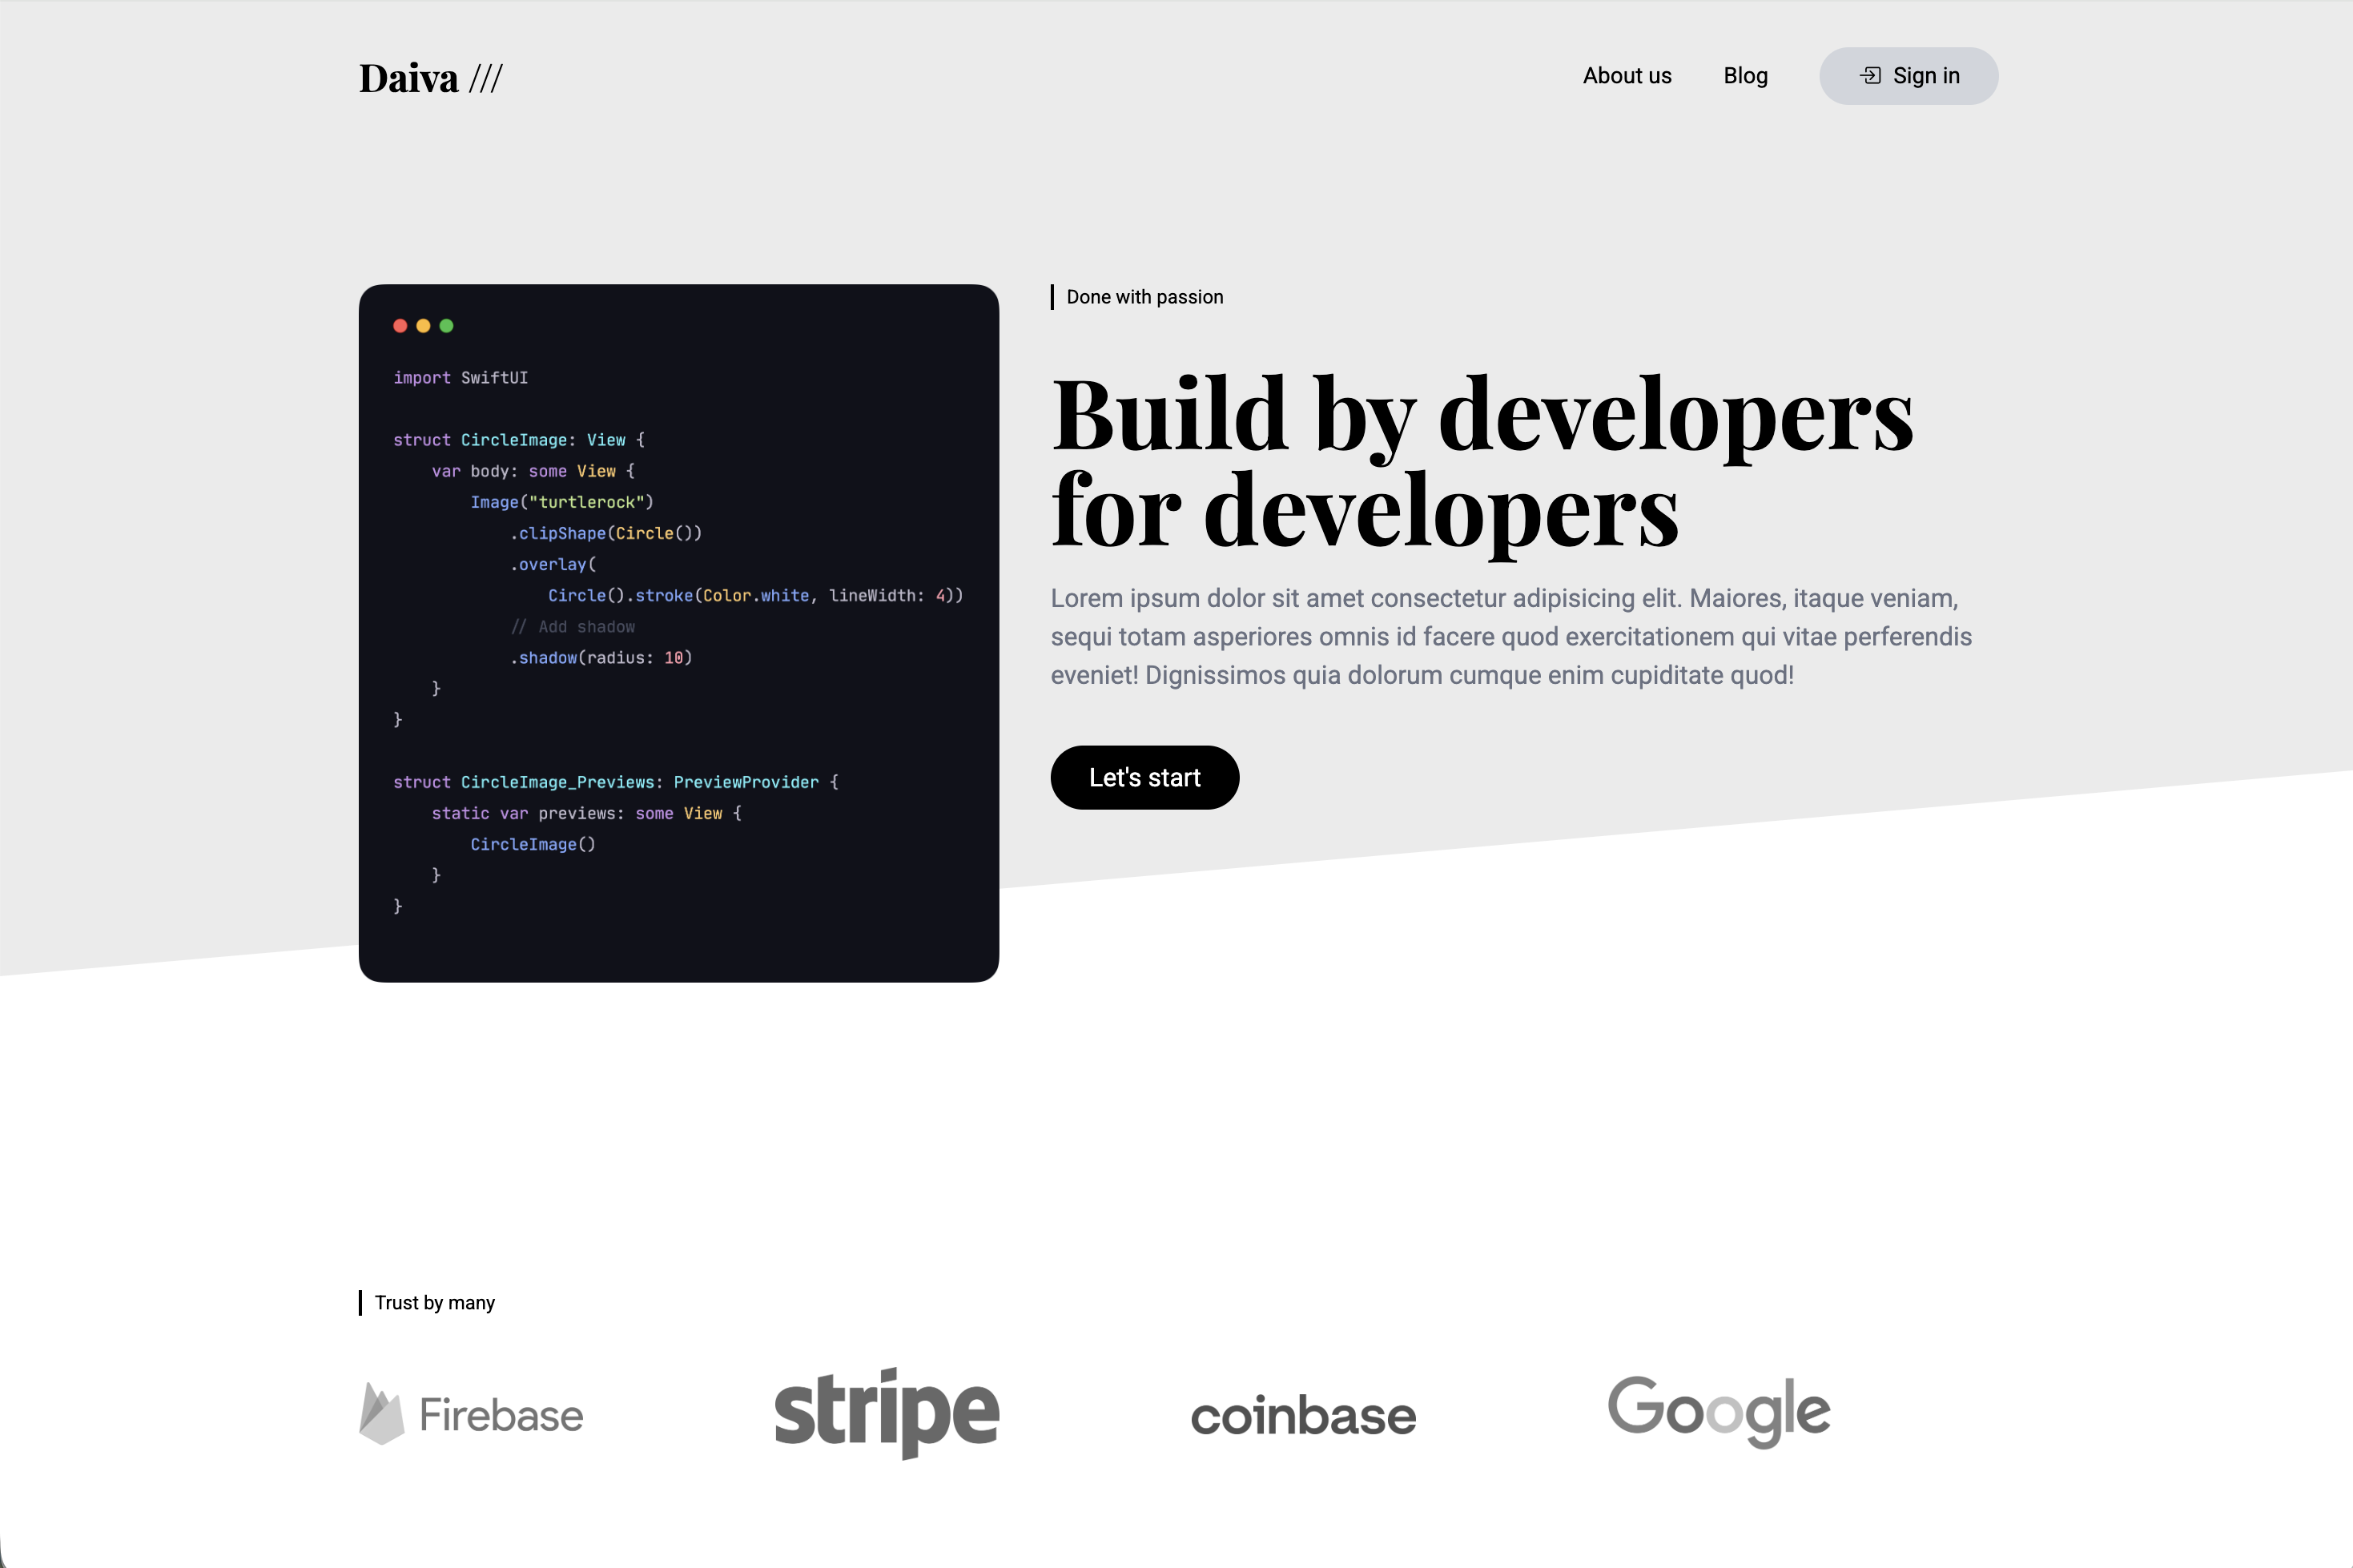Click the red dot in code window

tap(400, 326)
